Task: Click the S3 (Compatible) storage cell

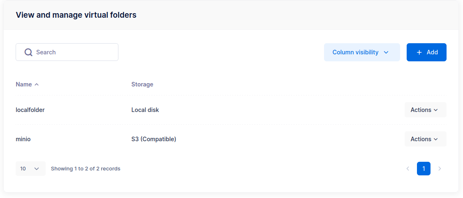Action: pos(154,139)
